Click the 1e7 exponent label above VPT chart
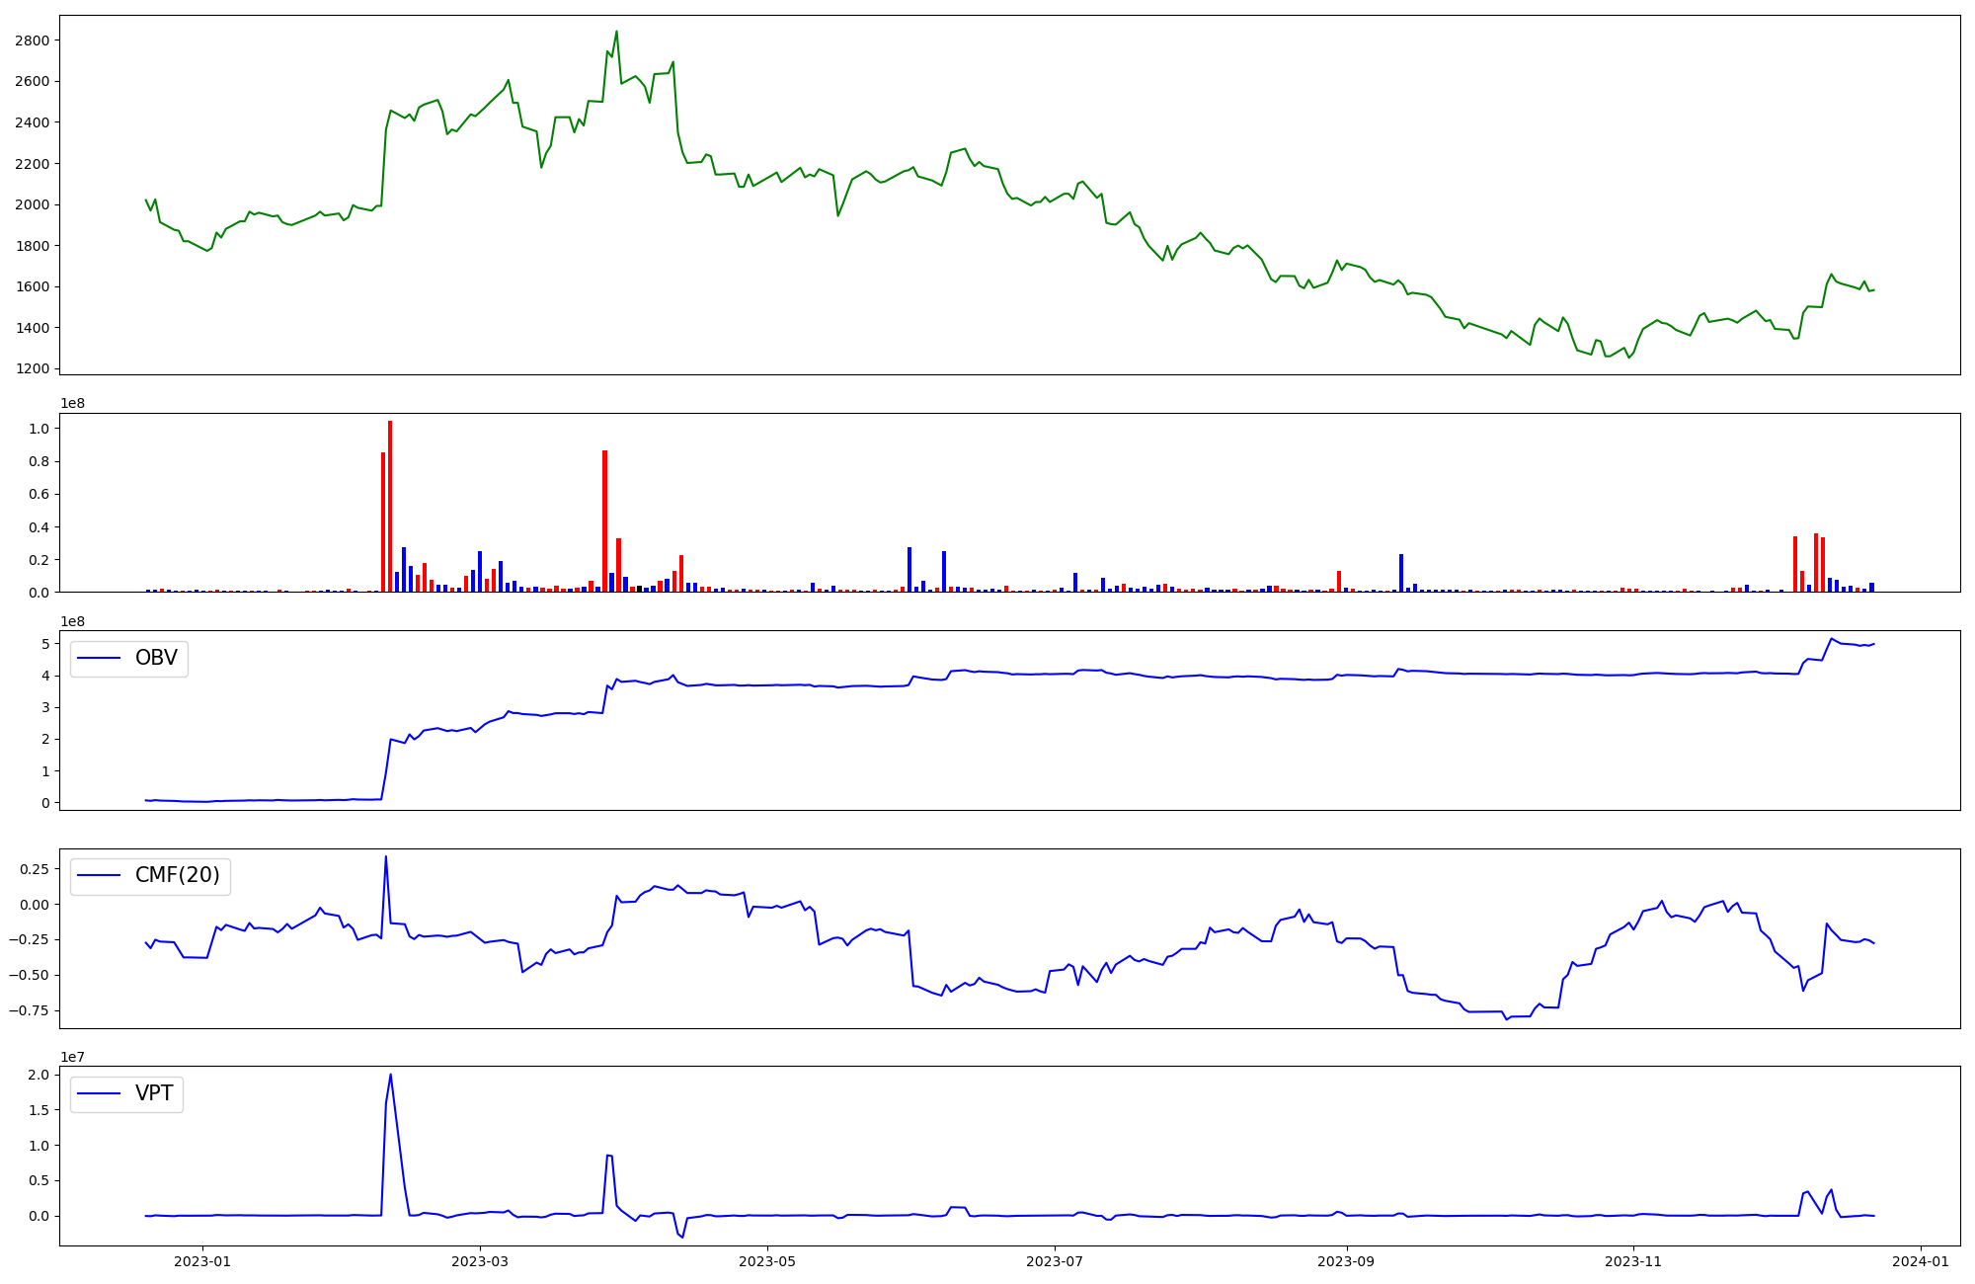 tap(73, 1057)
